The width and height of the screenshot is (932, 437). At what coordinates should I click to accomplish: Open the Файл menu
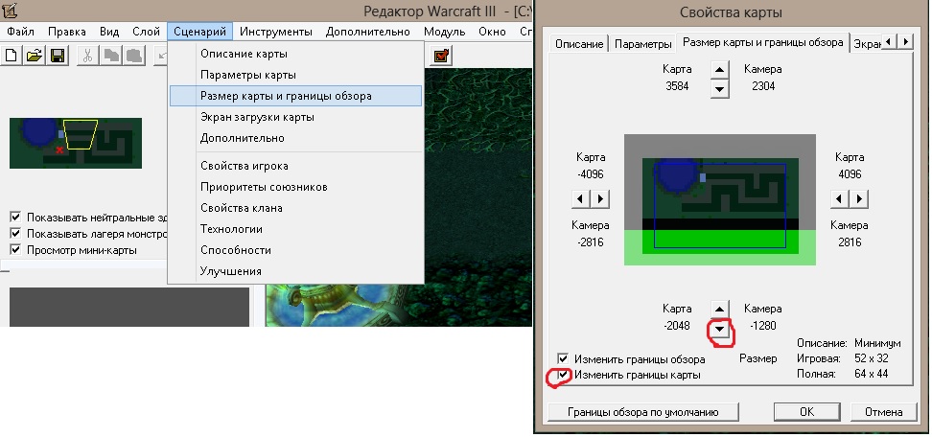(21, 32)
